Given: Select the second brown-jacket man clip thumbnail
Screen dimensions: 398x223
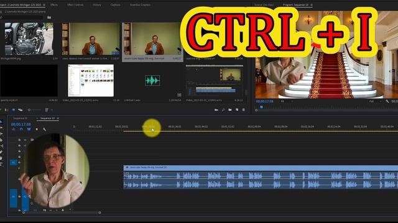Looking at the screenshot, I should pyautogui.click(x=91, y=38).
